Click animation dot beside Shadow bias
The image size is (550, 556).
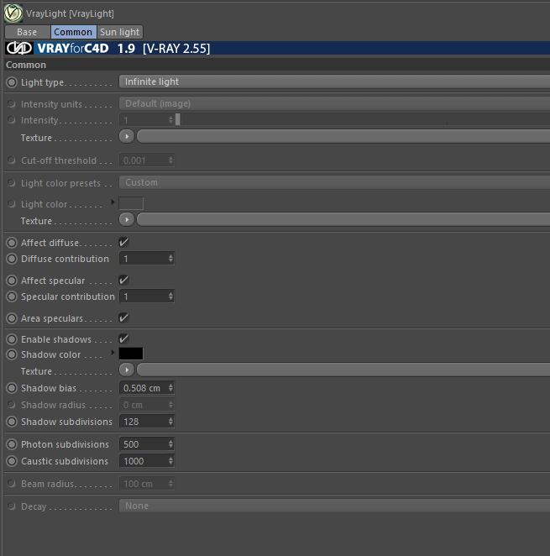tap(12, 388)
